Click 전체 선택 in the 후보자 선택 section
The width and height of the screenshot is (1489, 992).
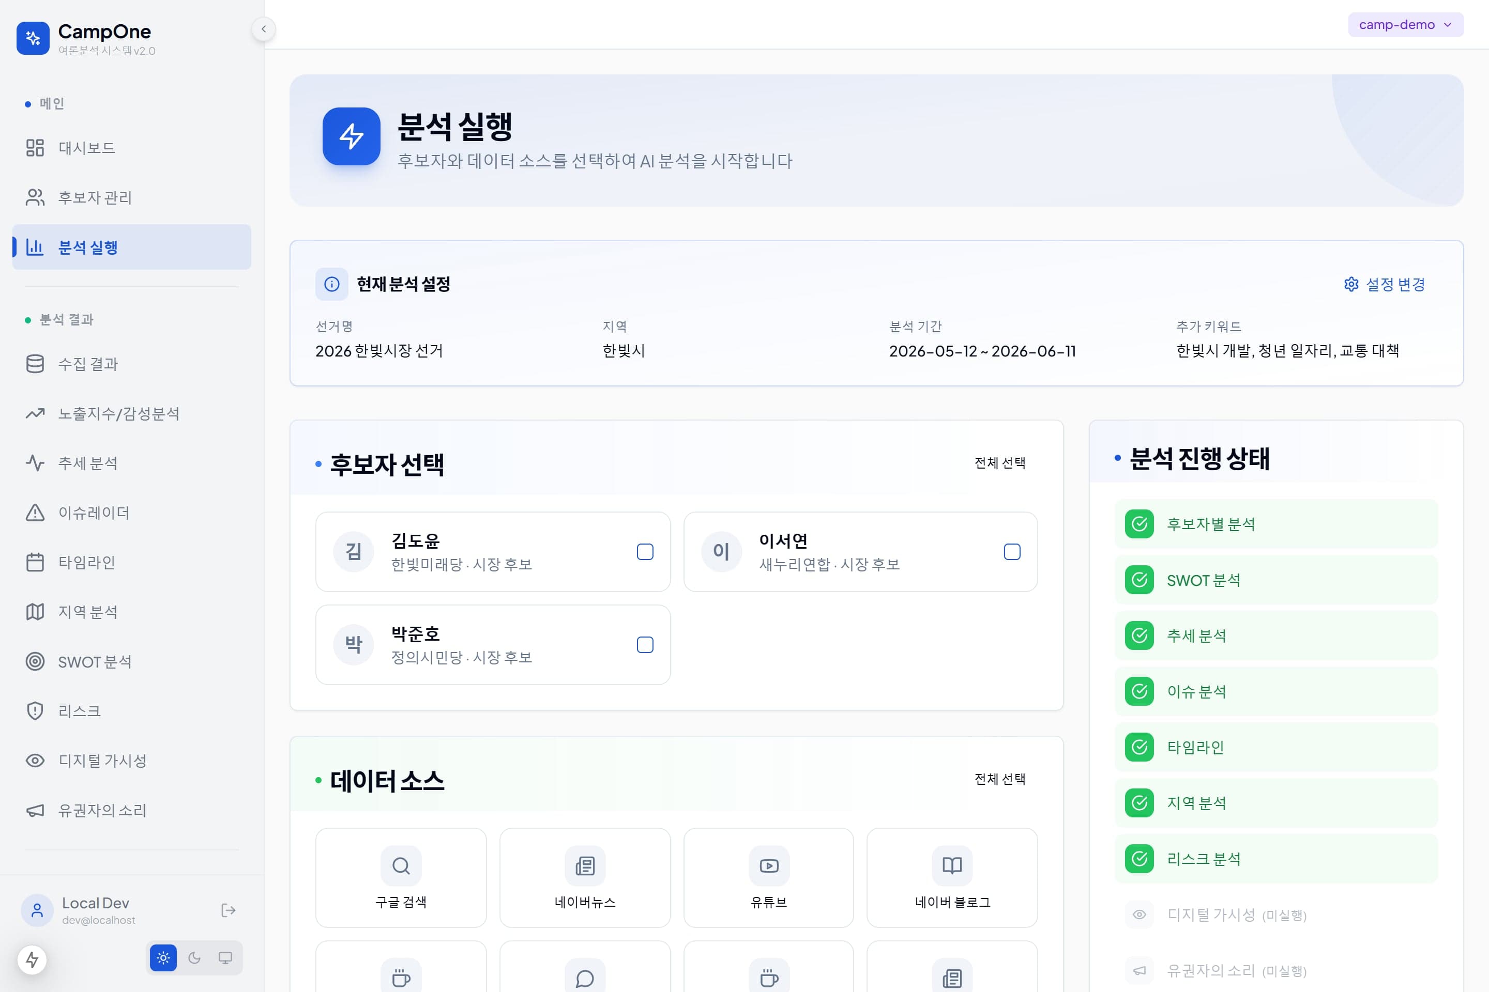coord(999,463)
